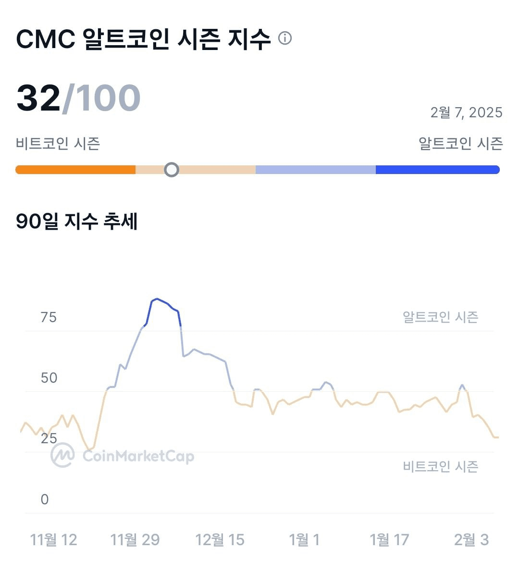
Task: Click the circular slider handle marker
Action: click(x=172, y=170)
